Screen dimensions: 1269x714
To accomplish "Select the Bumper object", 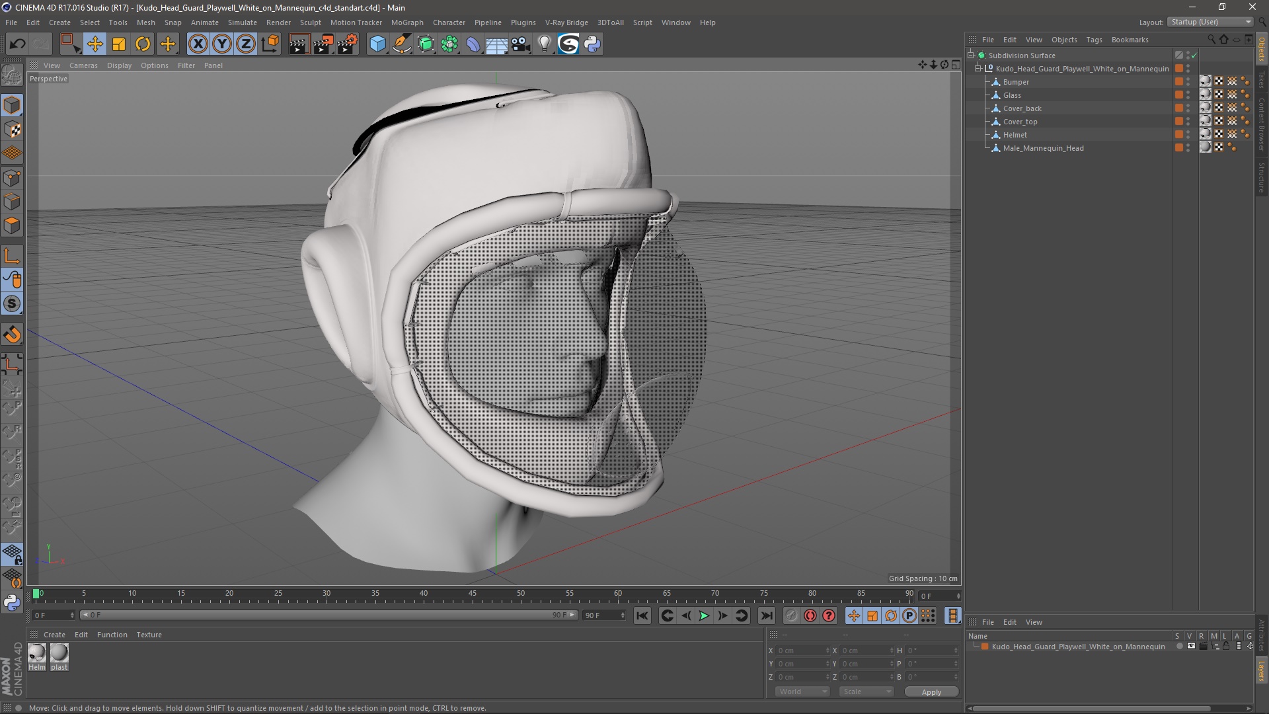I will (x=1016, y=82).
